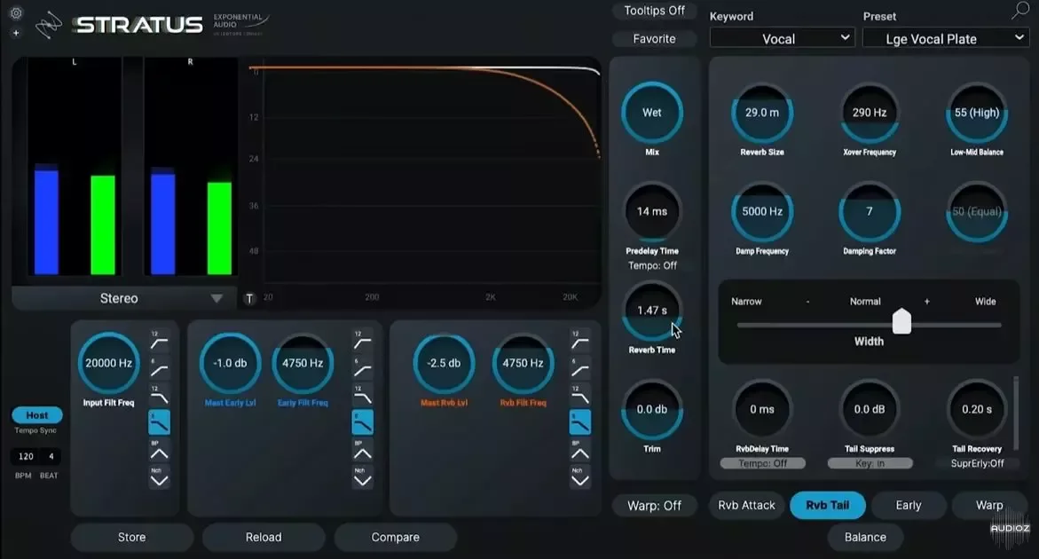
Task: Open the Preset dropdown Lge Vocal Plate
Action: point(946,38)
